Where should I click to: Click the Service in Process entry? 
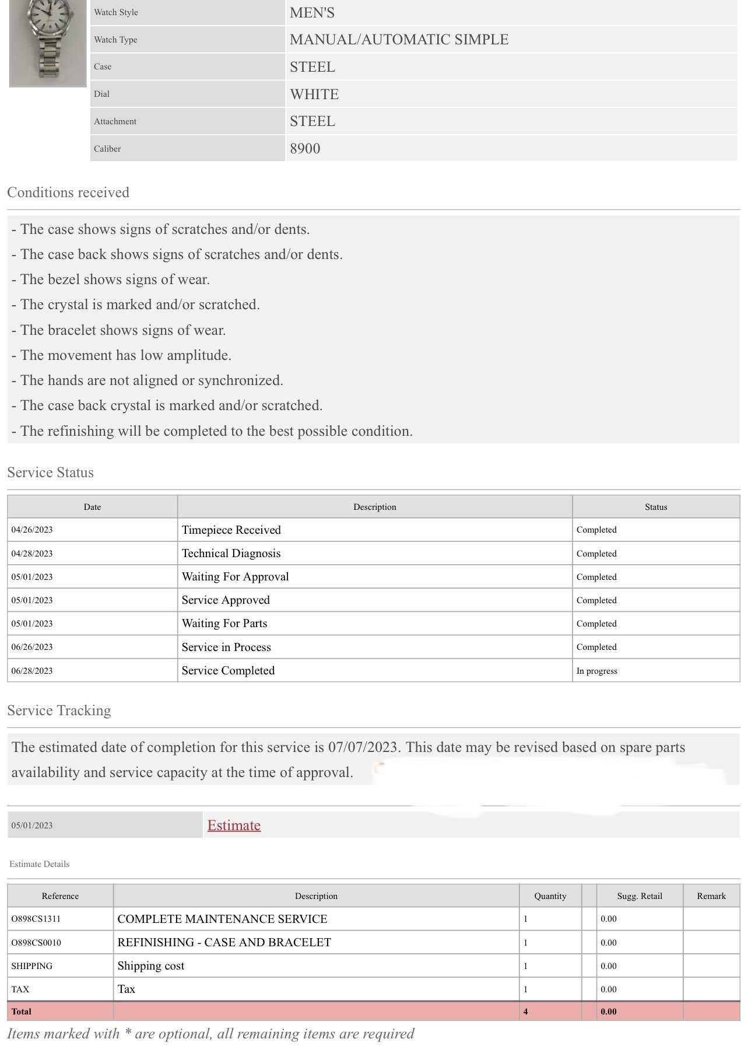[226, 647]
